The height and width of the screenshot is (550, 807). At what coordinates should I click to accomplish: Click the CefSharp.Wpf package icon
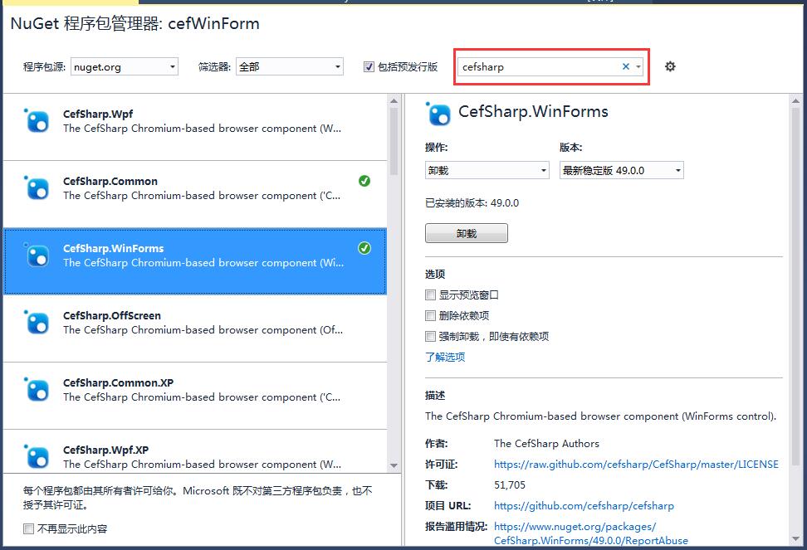pos(37,120)
